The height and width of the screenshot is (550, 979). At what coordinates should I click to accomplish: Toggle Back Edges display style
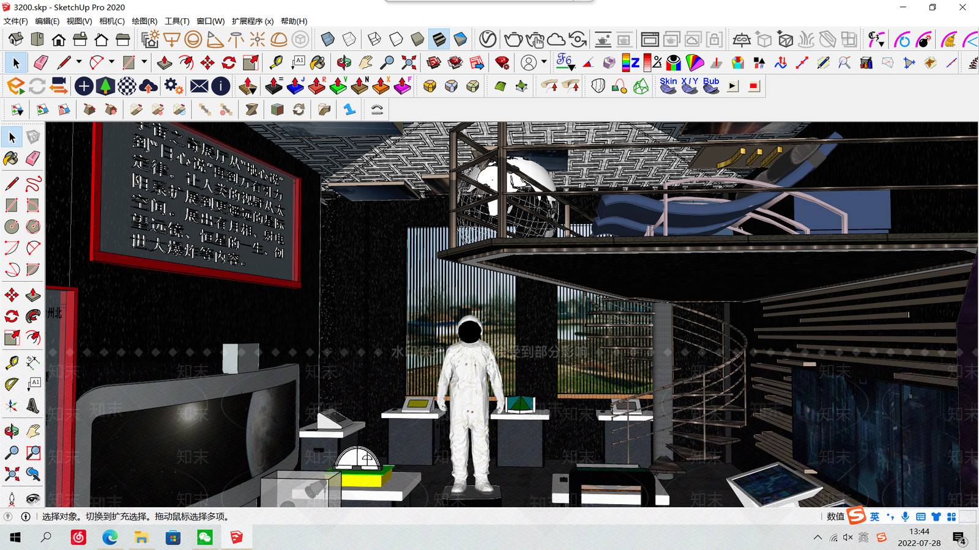349,40
